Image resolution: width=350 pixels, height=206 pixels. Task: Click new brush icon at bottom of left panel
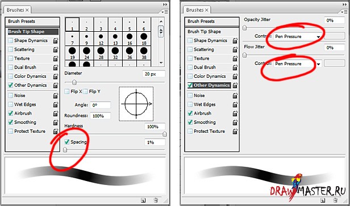[x=143, y=200]
